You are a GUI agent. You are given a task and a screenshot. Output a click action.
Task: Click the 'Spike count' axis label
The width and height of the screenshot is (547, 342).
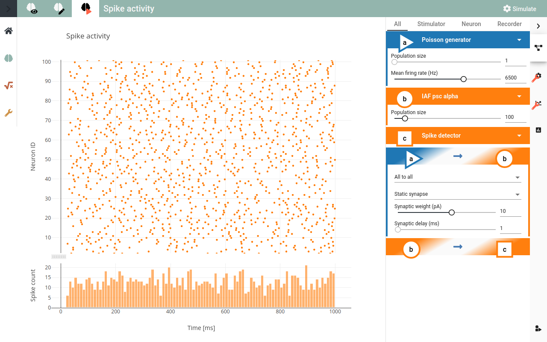pos(33,286)
